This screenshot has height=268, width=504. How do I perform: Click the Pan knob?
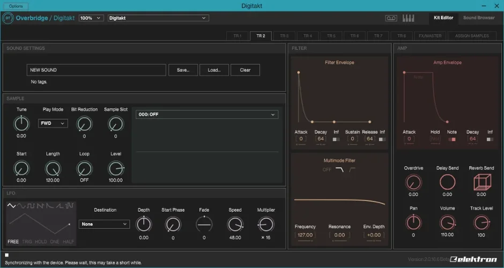tap(413, 222)
